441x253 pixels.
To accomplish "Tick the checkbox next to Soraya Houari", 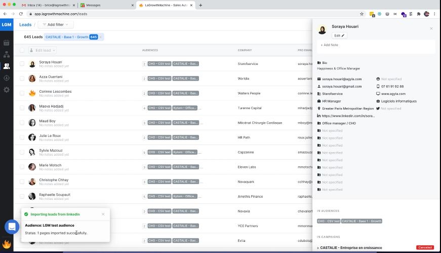I will point(22,64).
